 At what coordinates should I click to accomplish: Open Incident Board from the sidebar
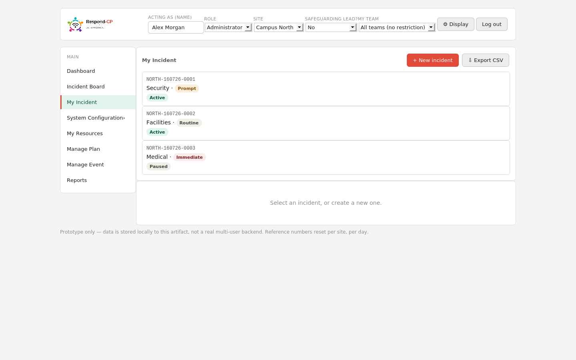pyautogui.click(x=98, y=86)
